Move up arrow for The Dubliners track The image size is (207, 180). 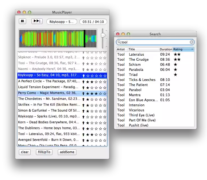[83, 129]
